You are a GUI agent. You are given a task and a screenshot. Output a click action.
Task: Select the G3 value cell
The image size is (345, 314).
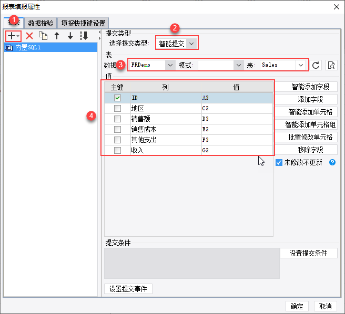tap(237, 150)
